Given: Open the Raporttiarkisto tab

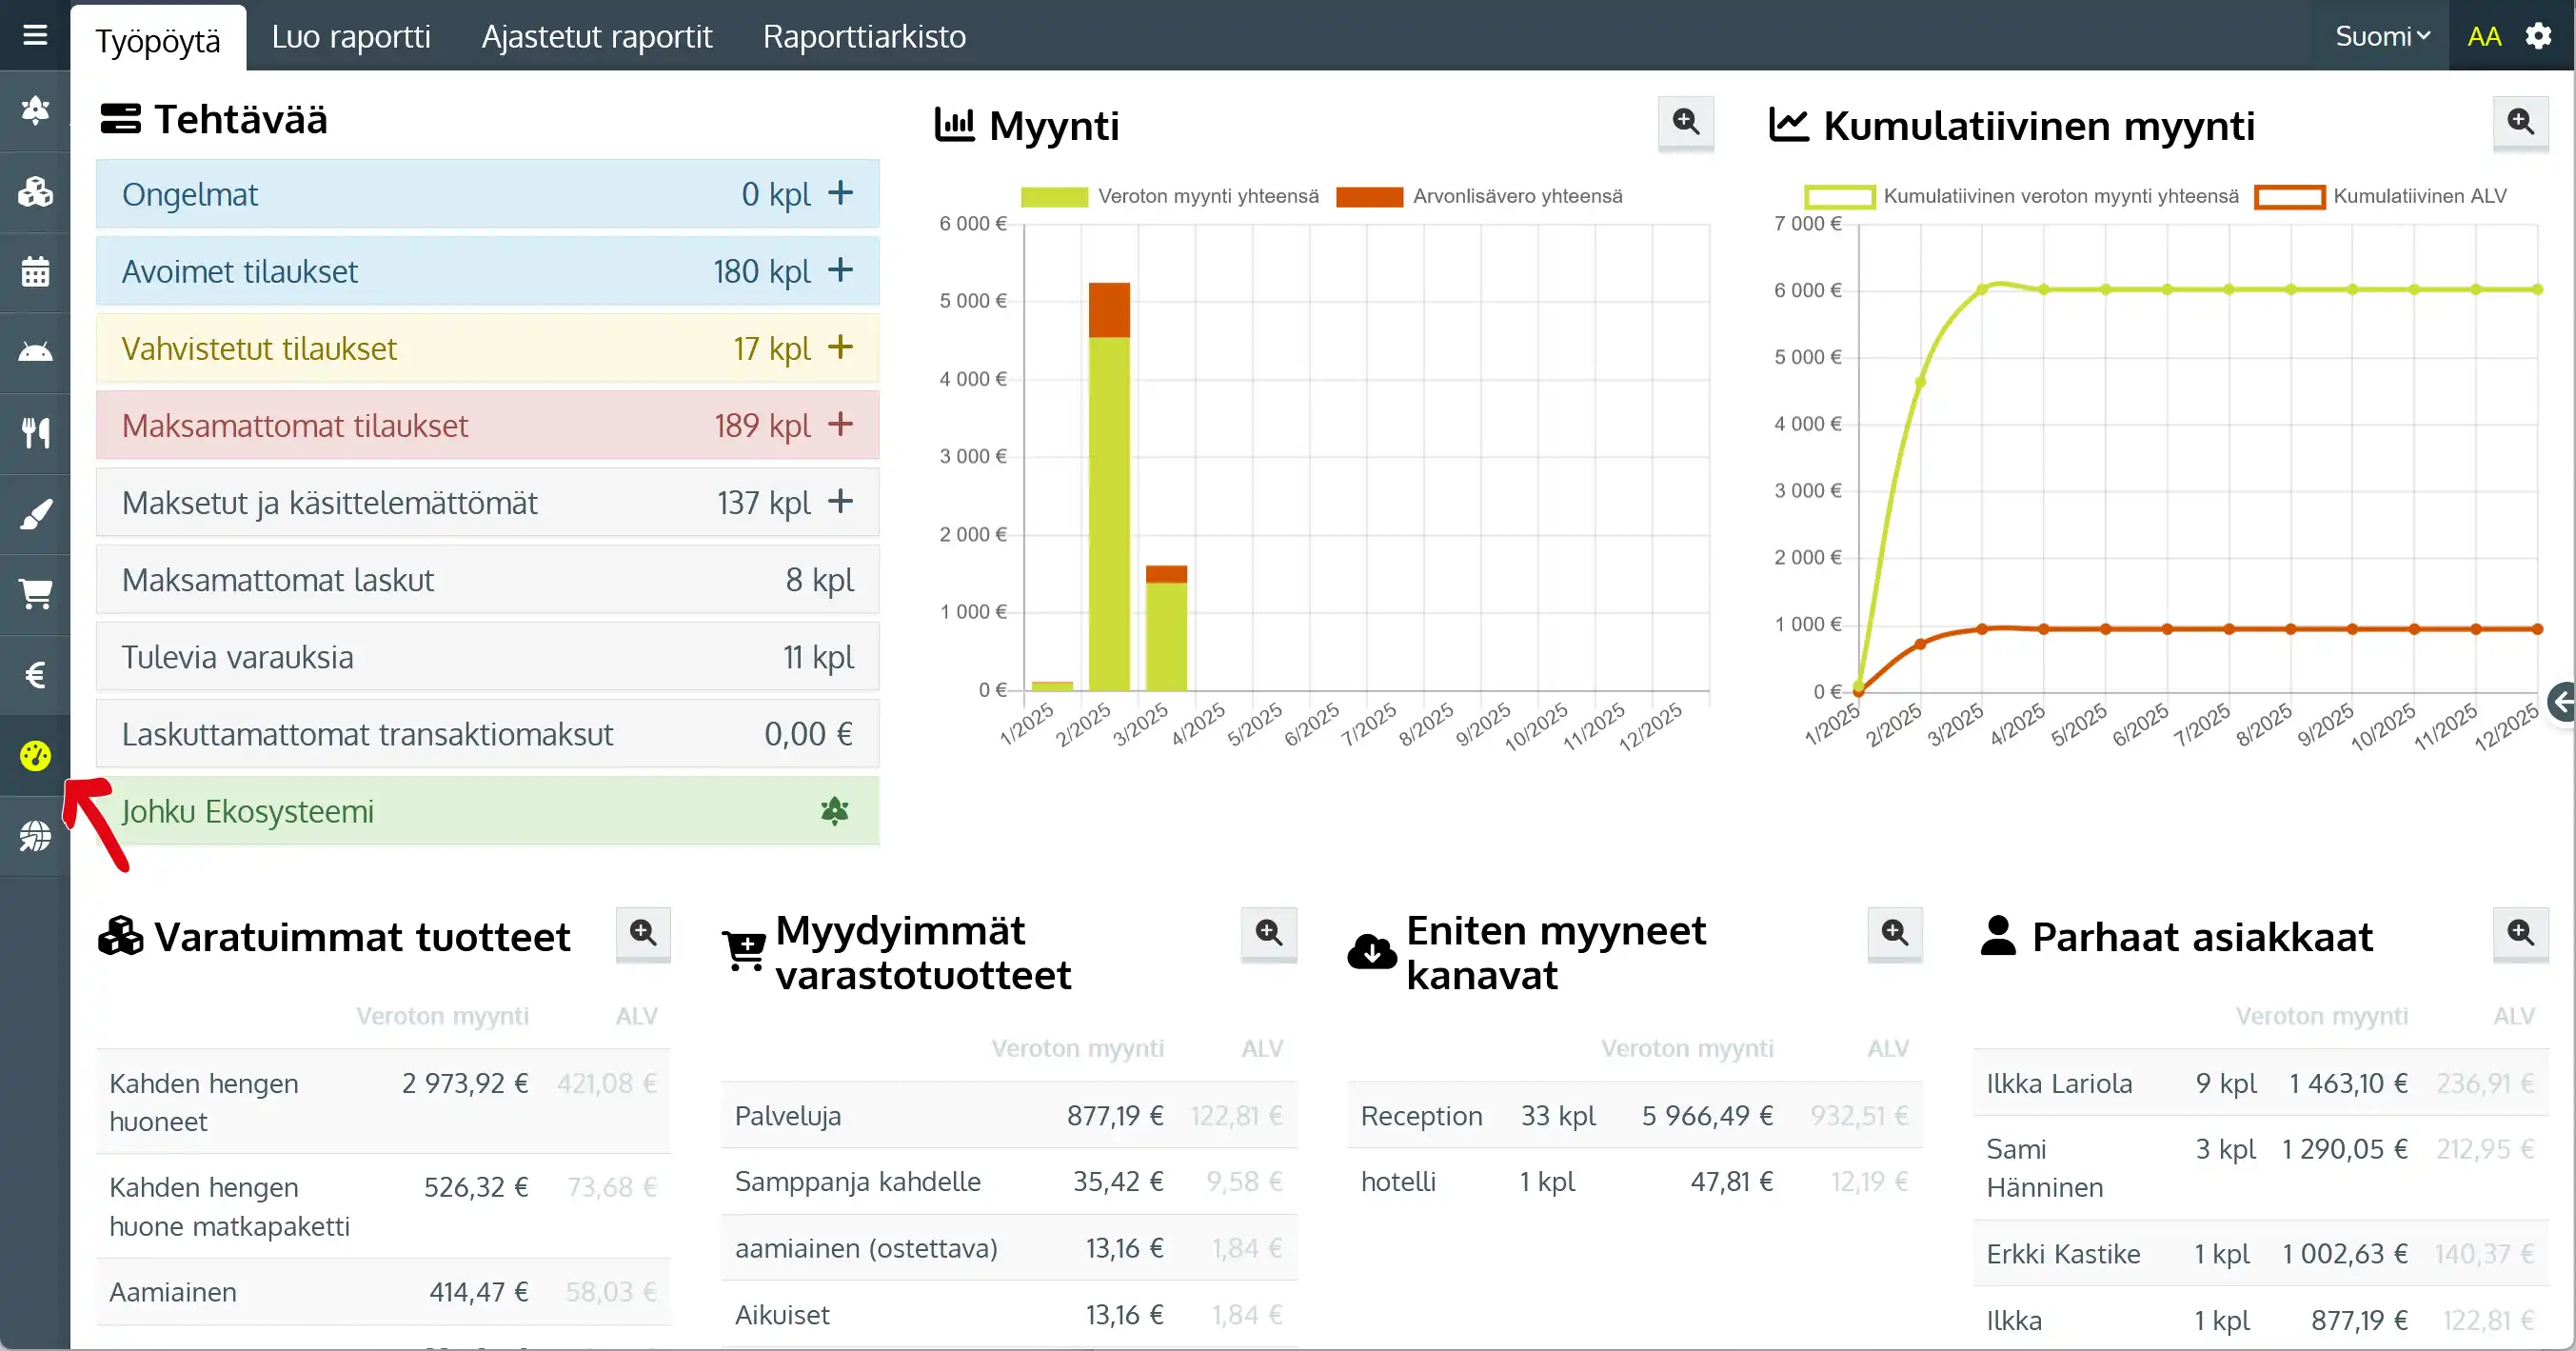Looking at the screenshot, I should (x=864, y=36).
